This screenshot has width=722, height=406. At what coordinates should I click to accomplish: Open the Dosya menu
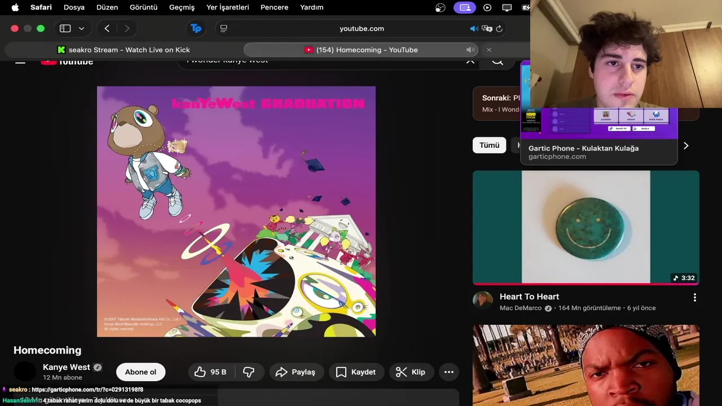[74, 7]
